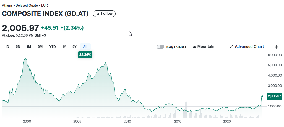284x127 pixels.
Task: Choose the 1Y time range
Action: [64, 47]
